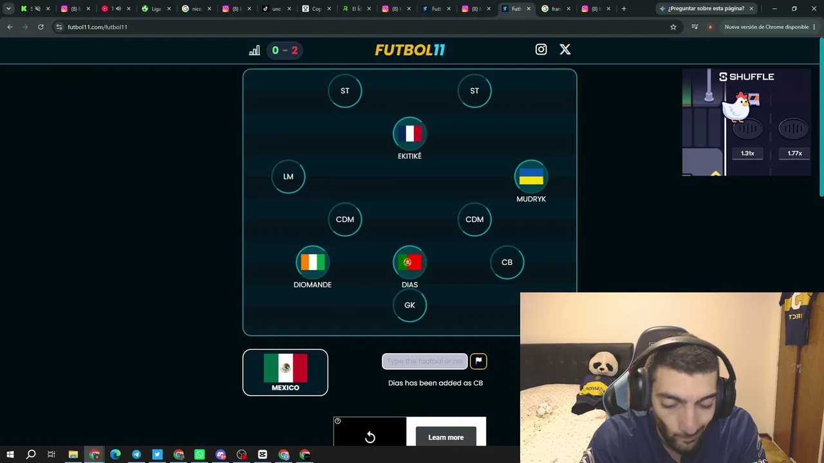Open File Explorer from the taskbar

pyautogui.click(x=73, y=455)
